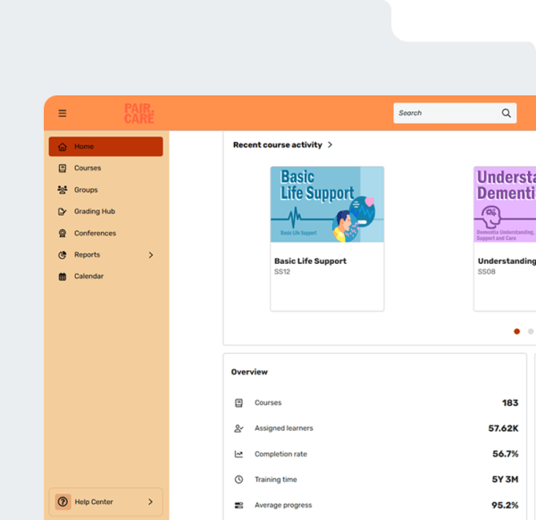Click the search magnifier icon

[x=506, y=113]
